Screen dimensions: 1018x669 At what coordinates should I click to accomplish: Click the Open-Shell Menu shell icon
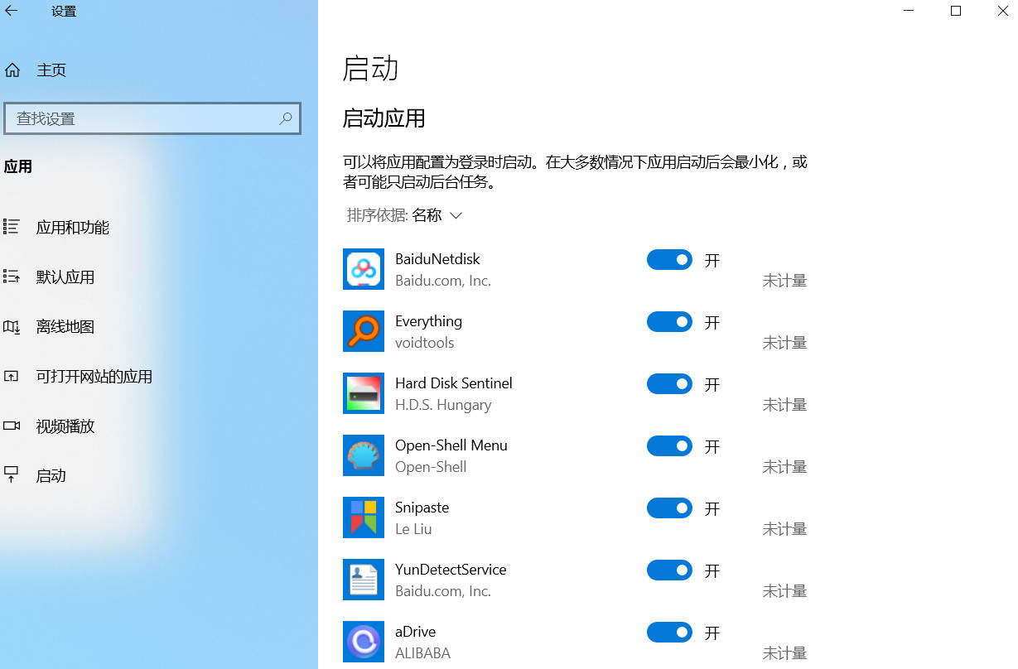pos(364,455)
